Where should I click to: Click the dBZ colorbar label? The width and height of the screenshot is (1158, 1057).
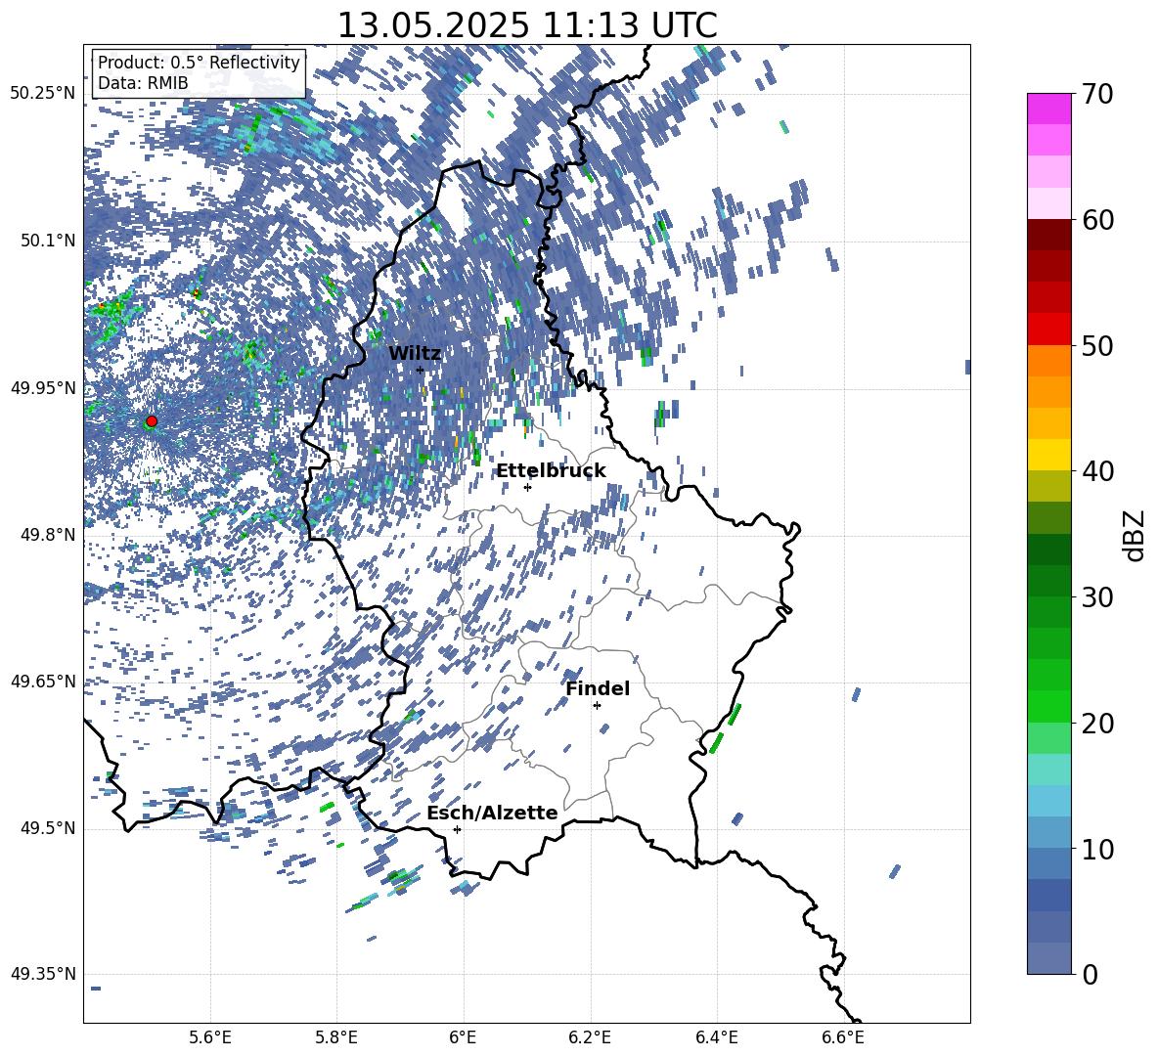pos(1136,535)
